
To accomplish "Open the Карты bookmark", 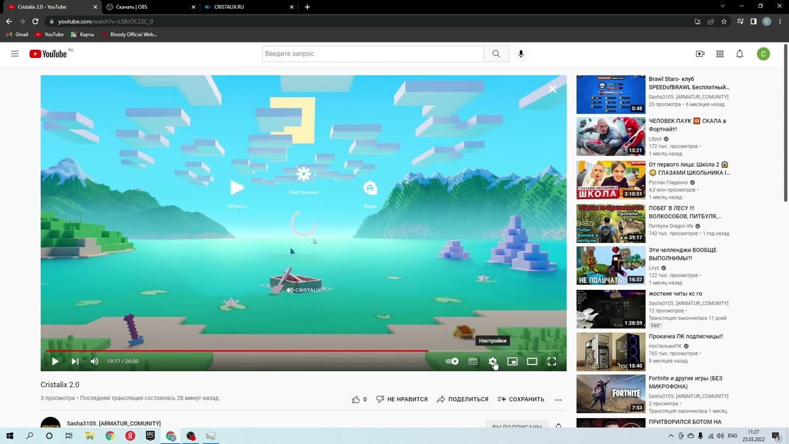I will click(82, 35).
